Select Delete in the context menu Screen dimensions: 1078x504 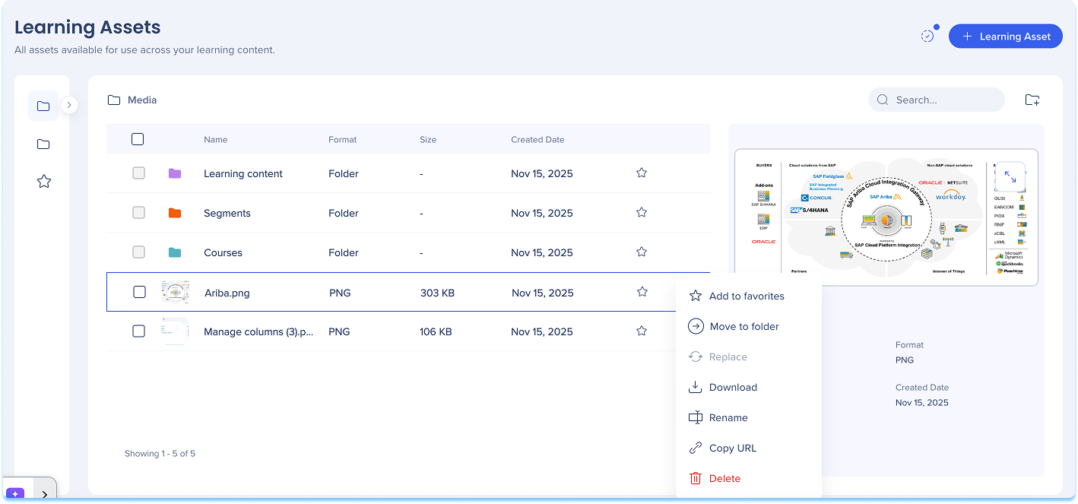(724, 479)
